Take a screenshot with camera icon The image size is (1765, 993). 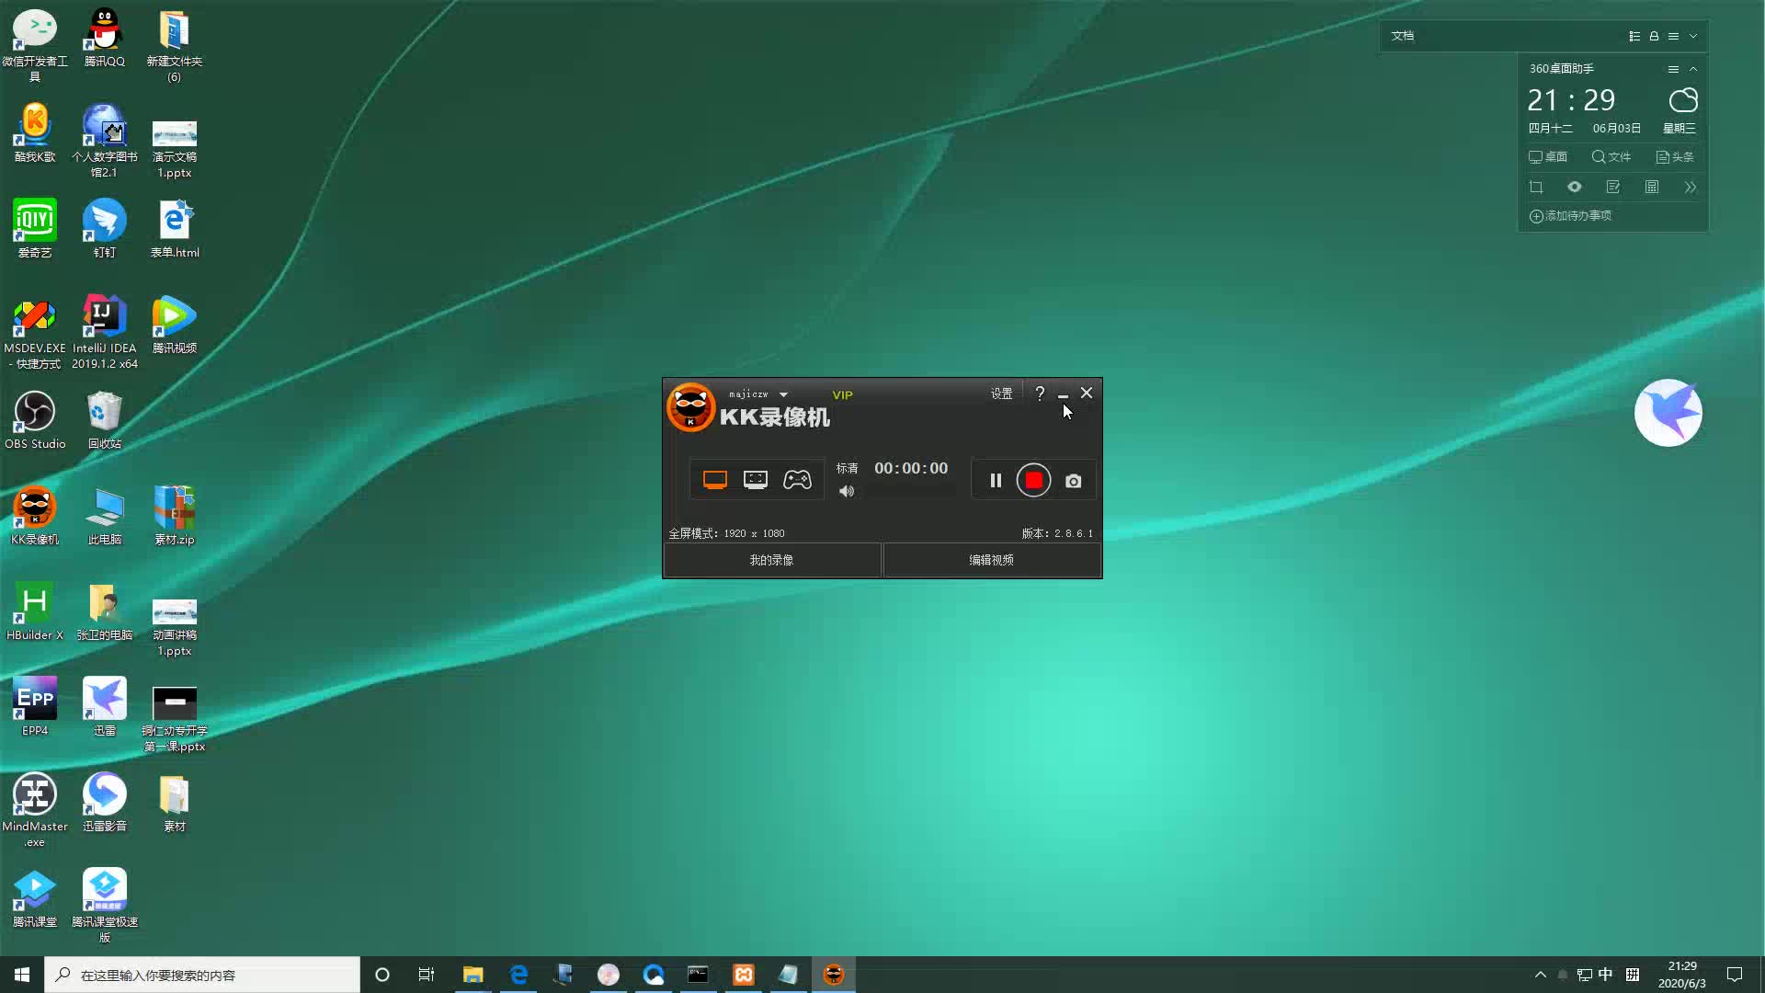1073,481
